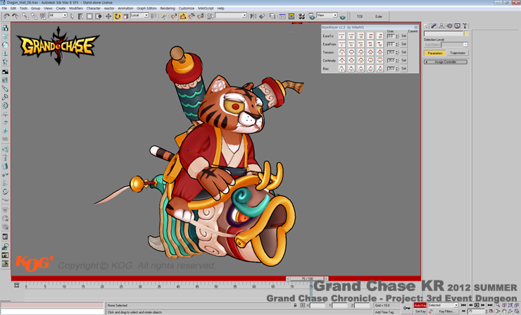Open the Local reference coordinate dropdown
Screen dimensions: 521x315
click(139, 16)
